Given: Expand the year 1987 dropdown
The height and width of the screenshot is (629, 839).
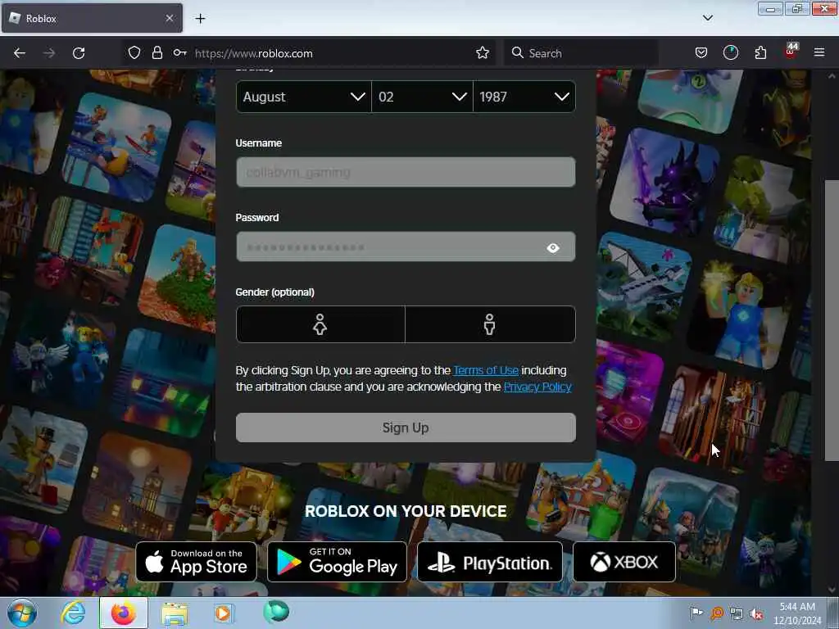Looking at the screenshot, I should pos(524,97).
